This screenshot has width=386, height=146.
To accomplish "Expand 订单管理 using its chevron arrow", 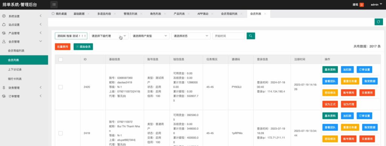I will coord(41,96).
